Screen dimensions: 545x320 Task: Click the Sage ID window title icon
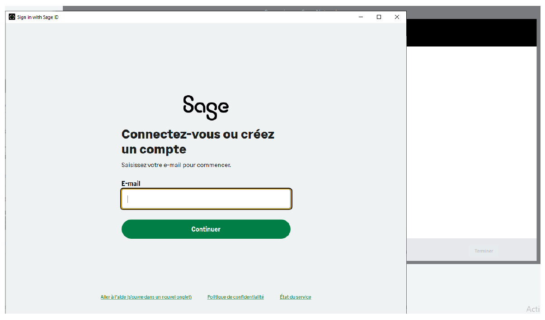pos(12,17)
